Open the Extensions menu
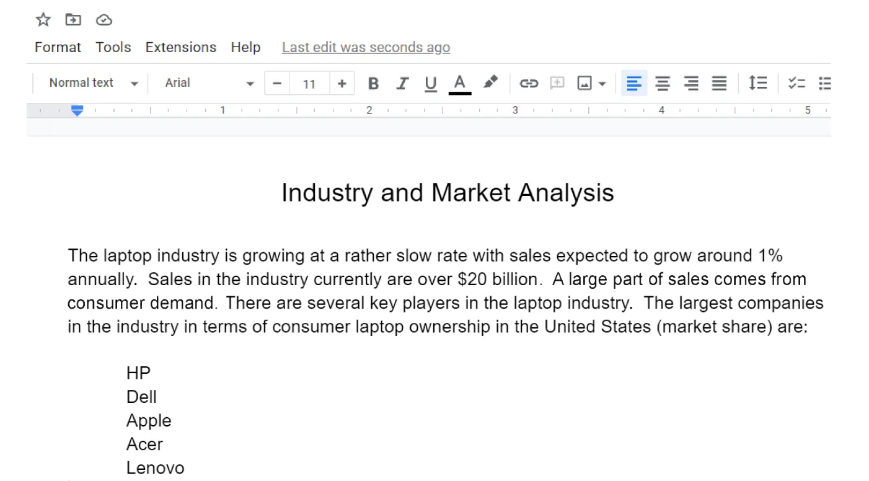 point(180,47)
